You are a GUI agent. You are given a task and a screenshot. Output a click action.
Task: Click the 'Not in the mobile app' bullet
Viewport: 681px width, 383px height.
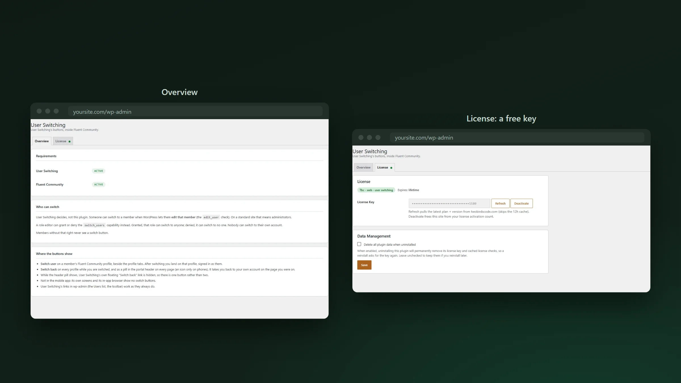click(98, 281)
